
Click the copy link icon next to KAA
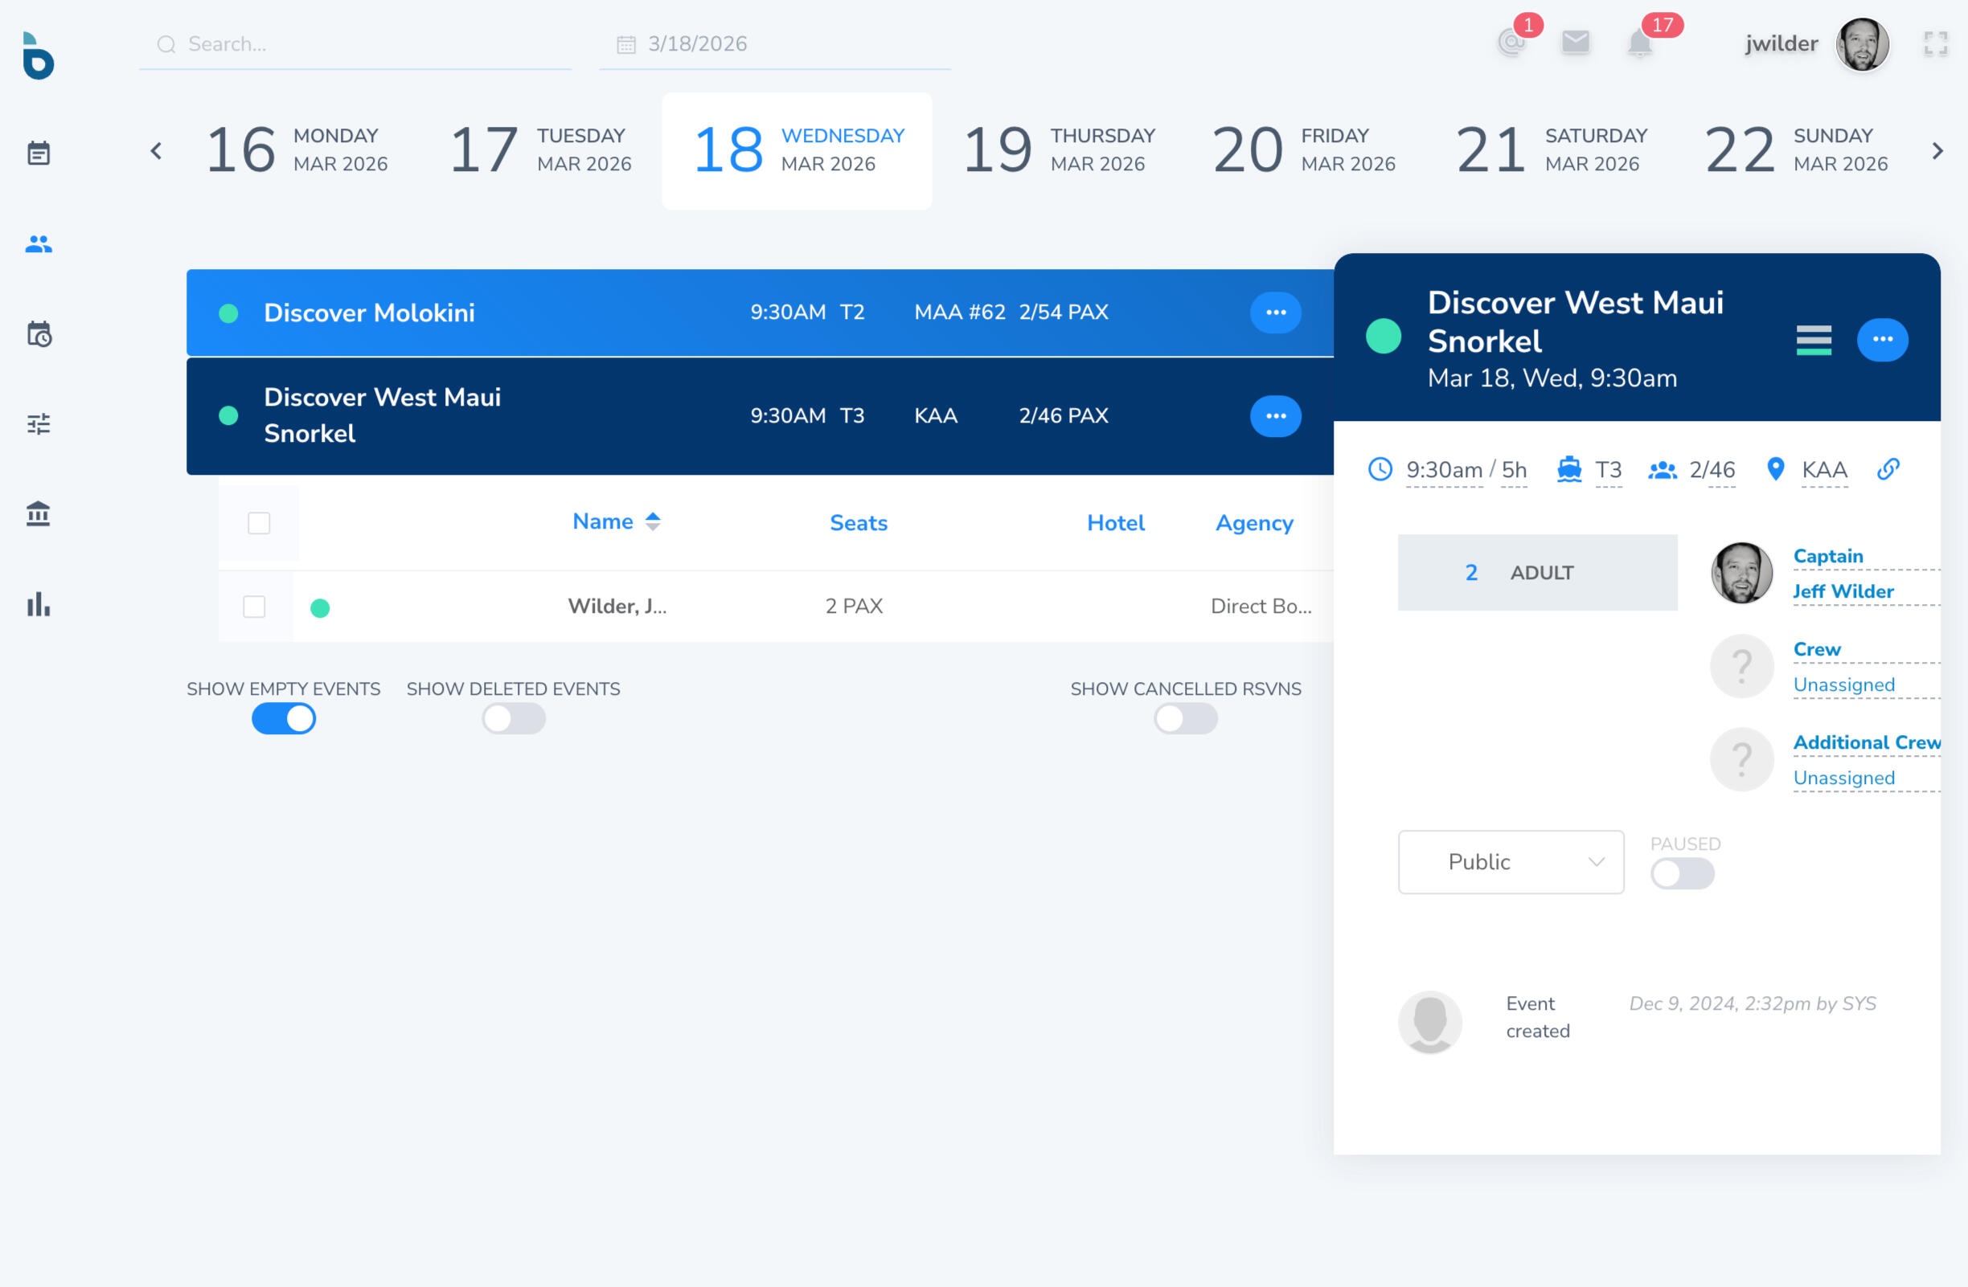coord(1888,469)
